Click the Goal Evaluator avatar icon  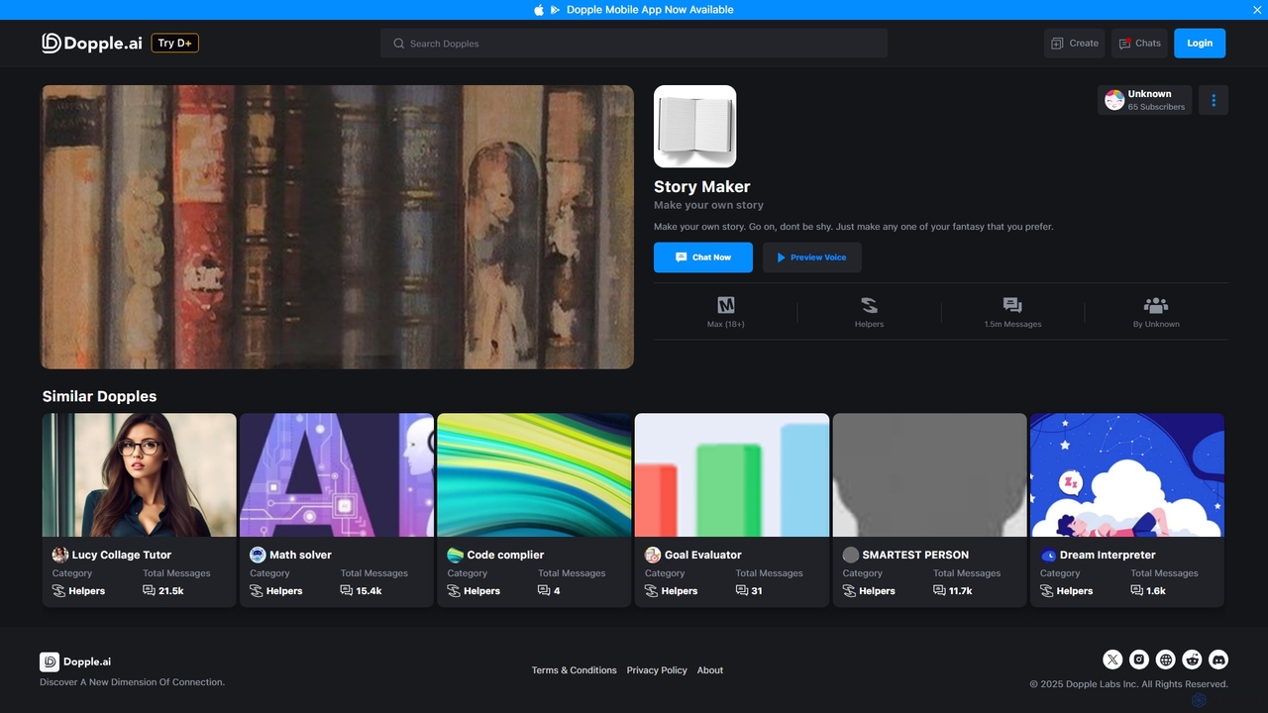[x=653, y=555]
